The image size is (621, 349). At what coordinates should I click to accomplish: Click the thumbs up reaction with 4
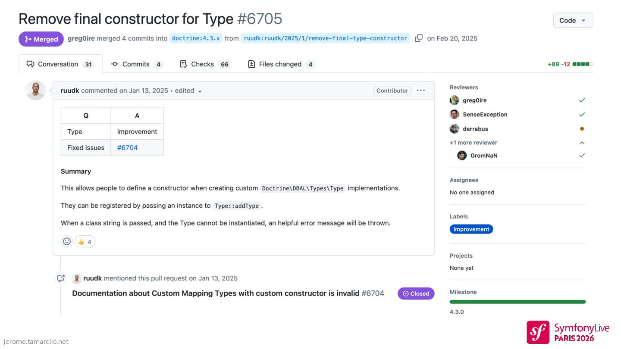pos(85,241)
